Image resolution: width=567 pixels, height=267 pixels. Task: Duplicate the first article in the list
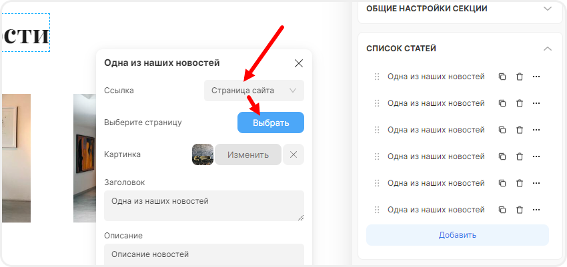pos(502,77)
